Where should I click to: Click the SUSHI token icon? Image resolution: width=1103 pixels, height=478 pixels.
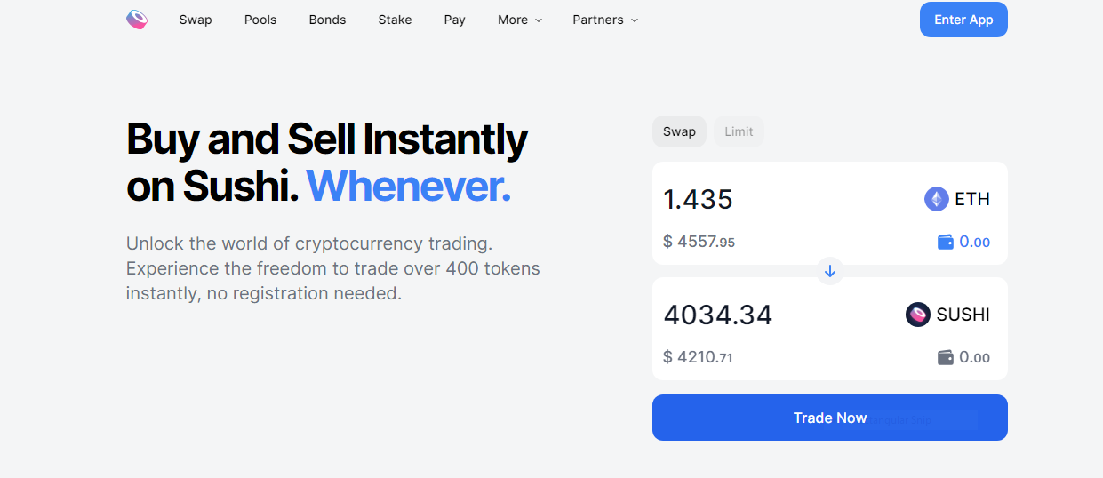[918, 315]
